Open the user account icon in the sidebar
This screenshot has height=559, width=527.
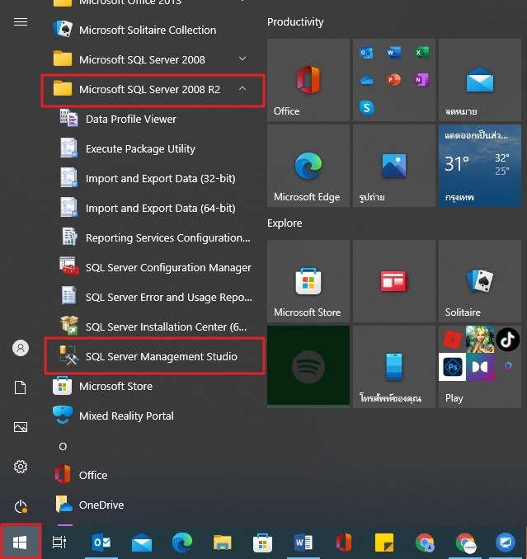click(x=21, y=348)
